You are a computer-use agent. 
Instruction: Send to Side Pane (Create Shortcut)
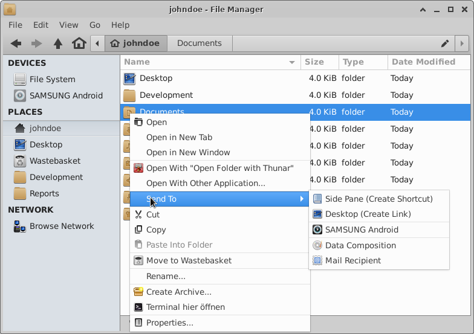379,199
